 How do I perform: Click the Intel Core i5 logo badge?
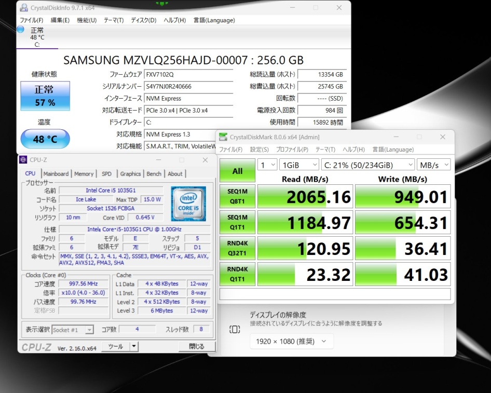pyautogui.click(x=188, y=204)
